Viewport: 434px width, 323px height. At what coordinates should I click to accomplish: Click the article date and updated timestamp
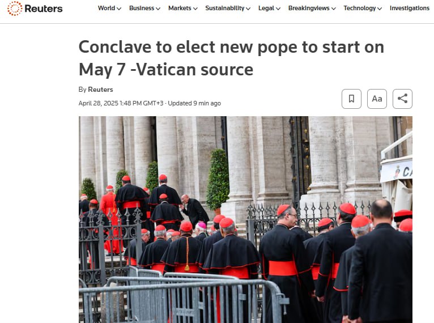point(150,103)
